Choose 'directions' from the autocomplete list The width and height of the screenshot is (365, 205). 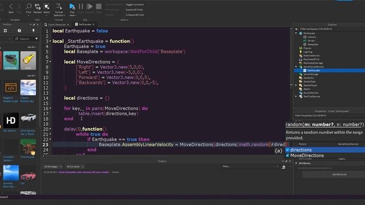tap(325, 150)
